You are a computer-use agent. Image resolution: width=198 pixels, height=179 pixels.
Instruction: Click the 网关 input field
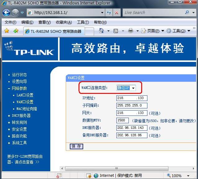132,113
